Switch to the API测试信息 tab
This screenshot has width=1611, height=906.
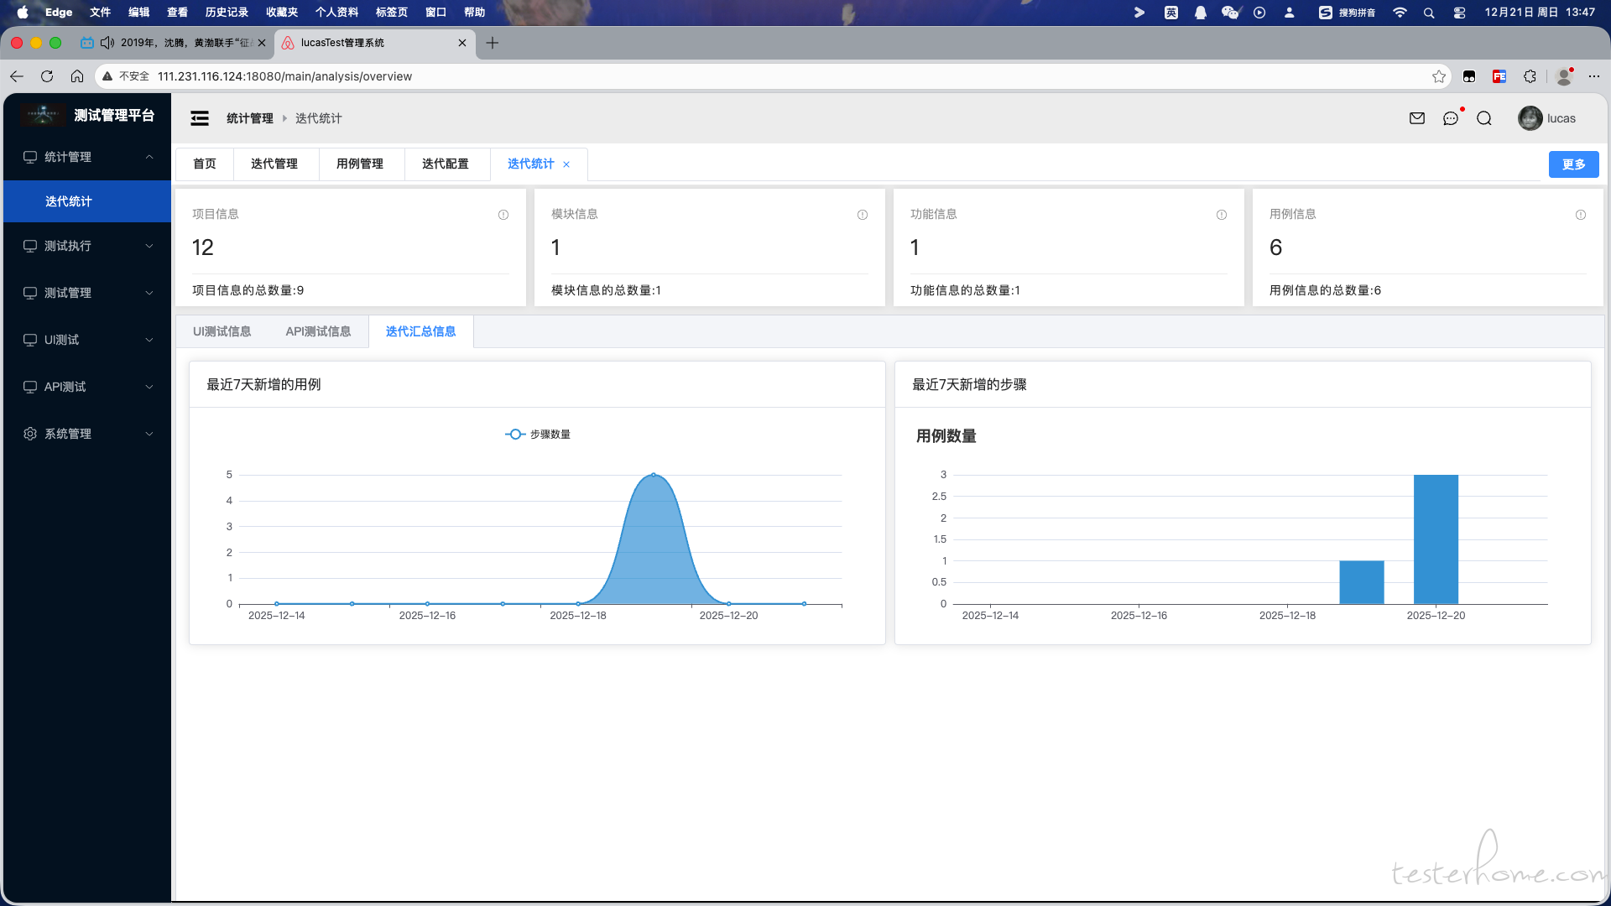point(318,331)
